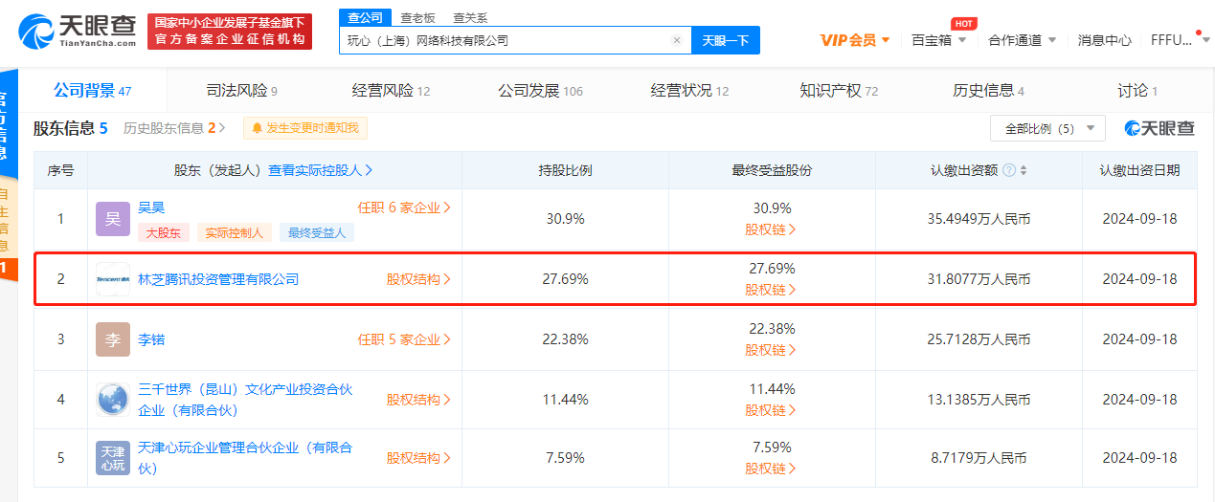1215x502 pixels.
Task: Open shareholder 李锴's name link
Action: pyautogui.click(x=151, y=339)
